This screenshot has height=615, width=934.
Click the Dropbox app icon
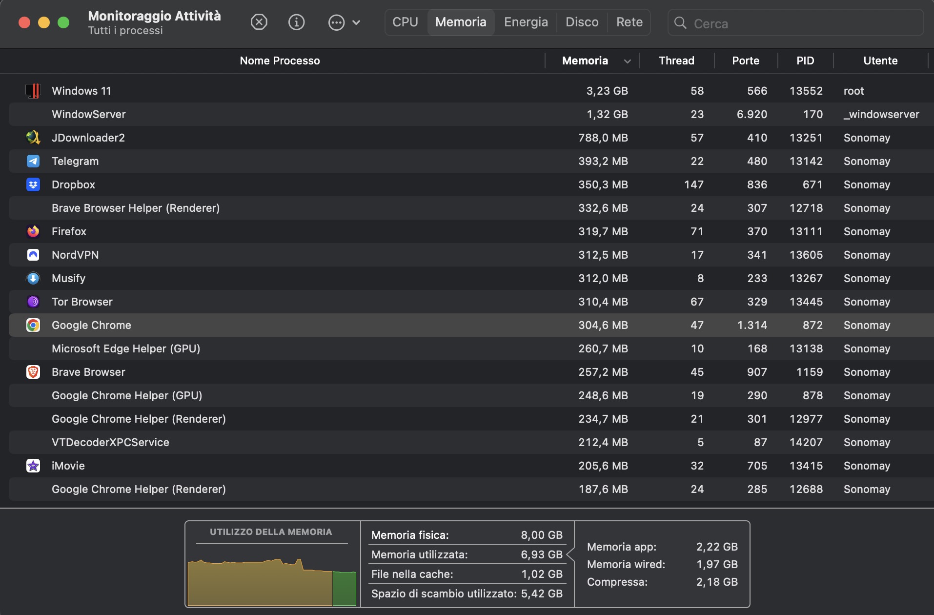coord(33,184)
